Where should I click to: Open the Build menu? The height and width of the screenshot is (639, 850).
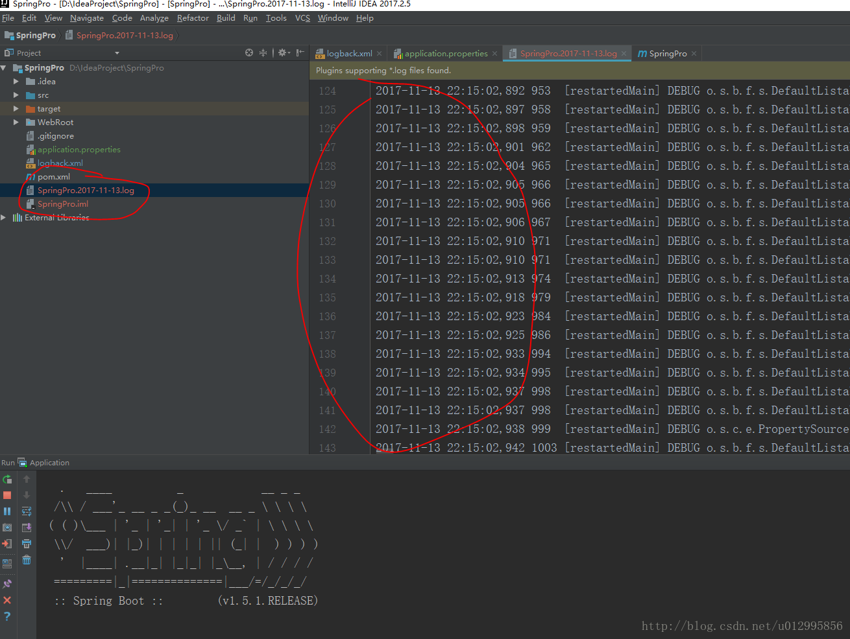[226, 18]
